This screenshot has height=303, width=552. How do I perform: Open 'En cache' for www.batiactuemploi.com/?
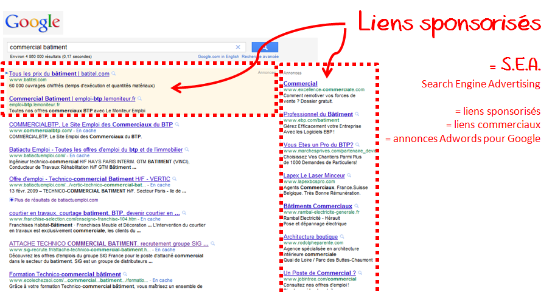(80, 155)
